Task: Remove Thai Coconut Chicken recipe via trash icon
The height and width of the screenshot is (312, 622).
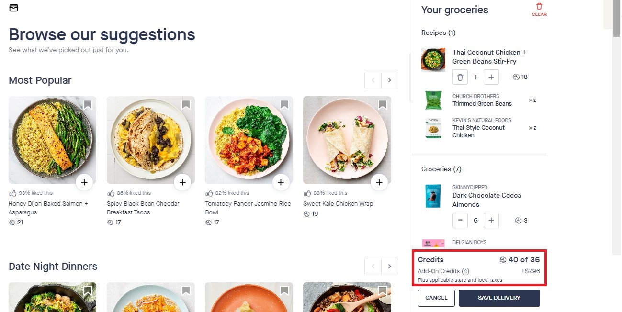Action: click(460, 77)
